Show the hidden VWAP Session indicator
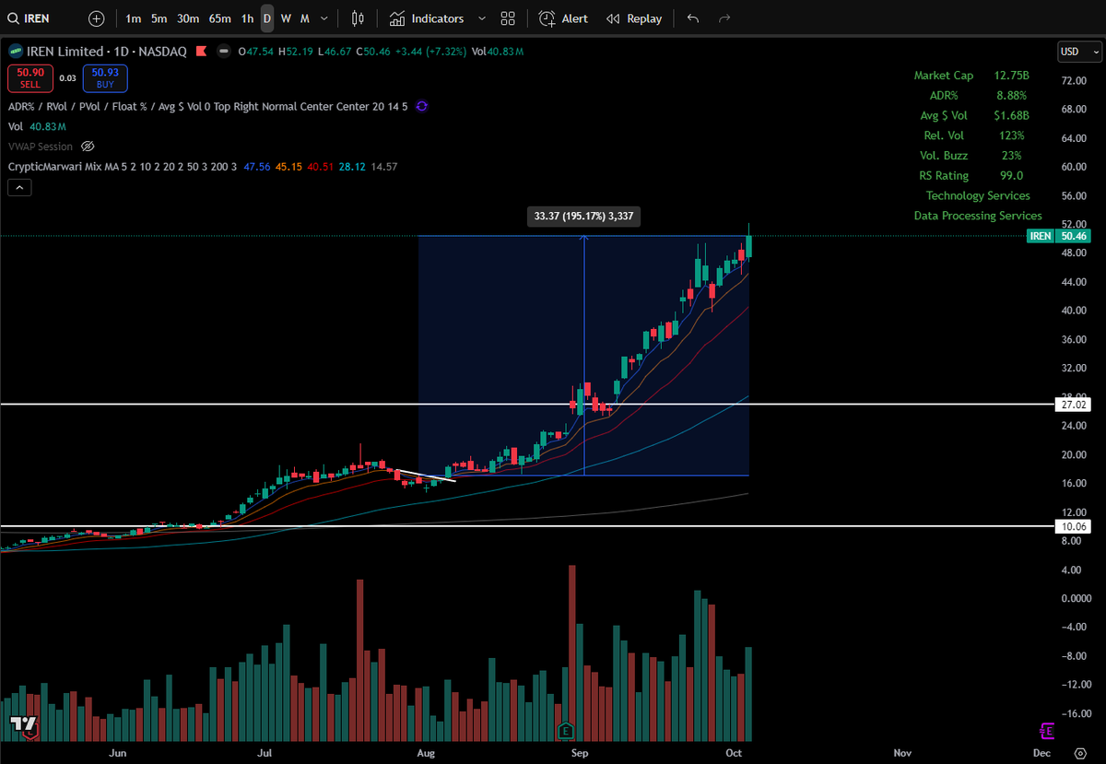 (x=88, y=147)
